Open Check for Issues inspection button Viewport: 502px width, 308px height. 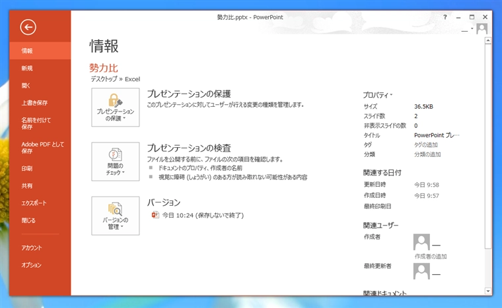116,162
